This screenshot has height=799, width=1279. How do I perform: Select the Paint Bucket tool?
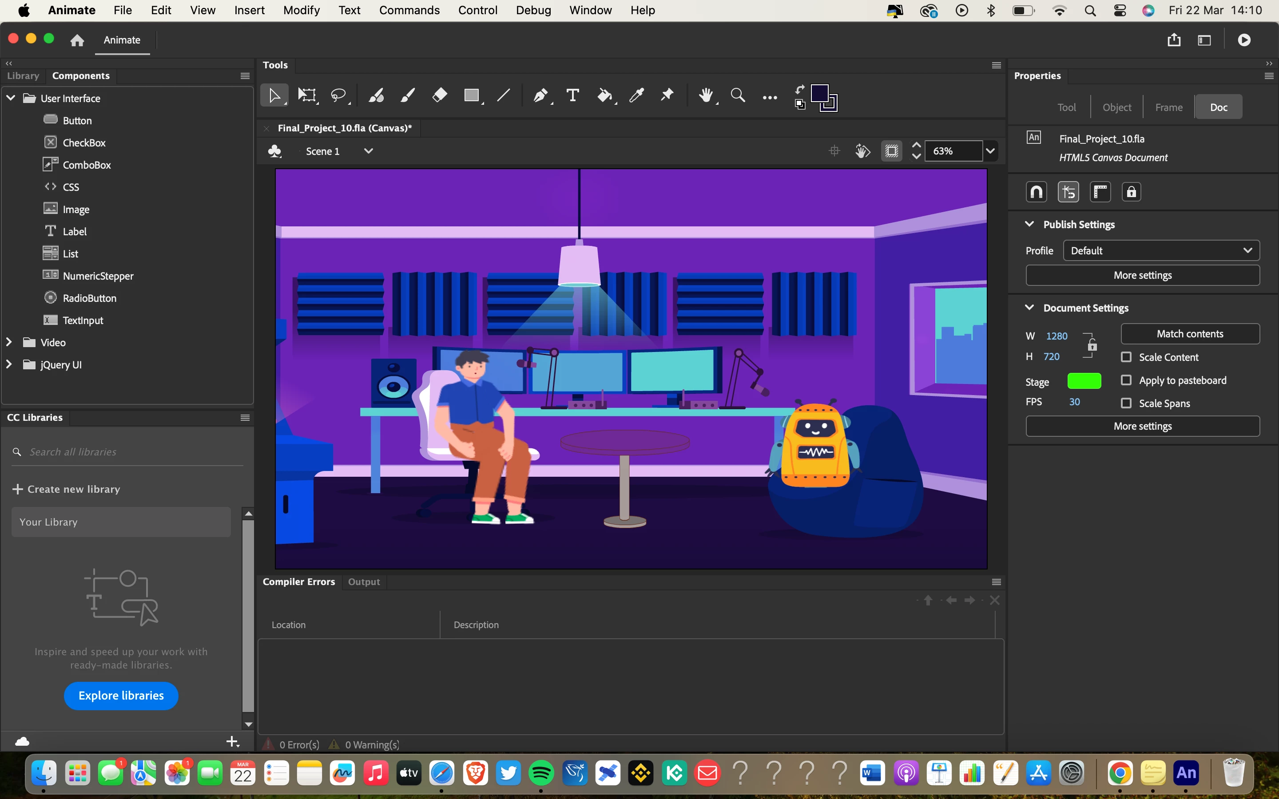(604, 95)
